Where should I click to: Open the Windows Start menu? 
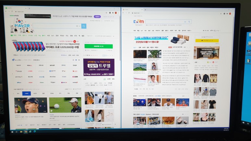tap(13, 132)
